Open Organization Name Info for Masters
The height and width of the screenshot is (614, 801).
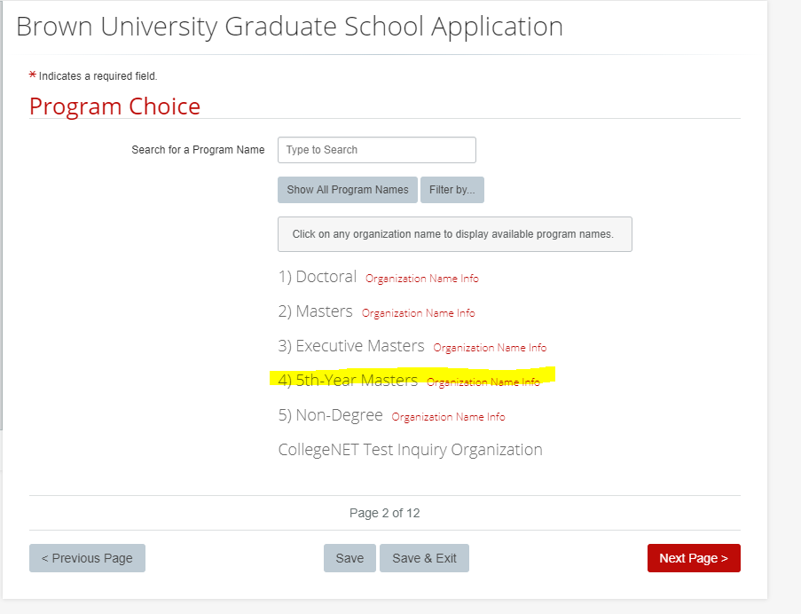(x=419, y=313)
